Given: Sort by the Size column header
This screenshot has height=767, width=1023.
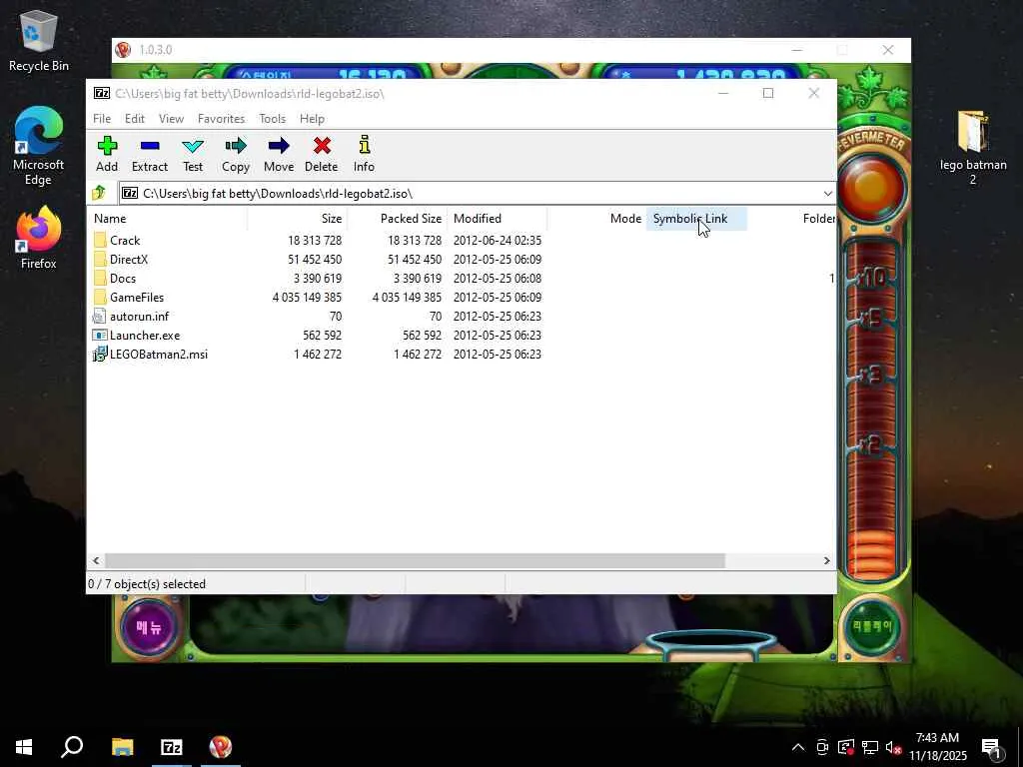Looking at the screenshot, I should [x=298, y=219].
